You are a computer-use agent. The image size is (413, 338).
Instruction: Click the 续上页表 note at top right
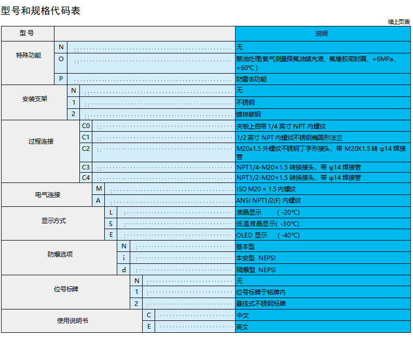point(398,22)
